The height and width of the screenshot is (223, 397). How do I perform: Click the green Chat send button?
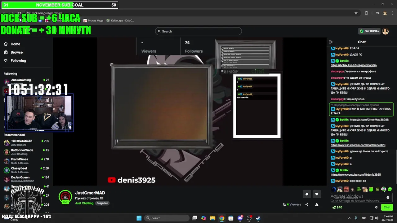387,208
